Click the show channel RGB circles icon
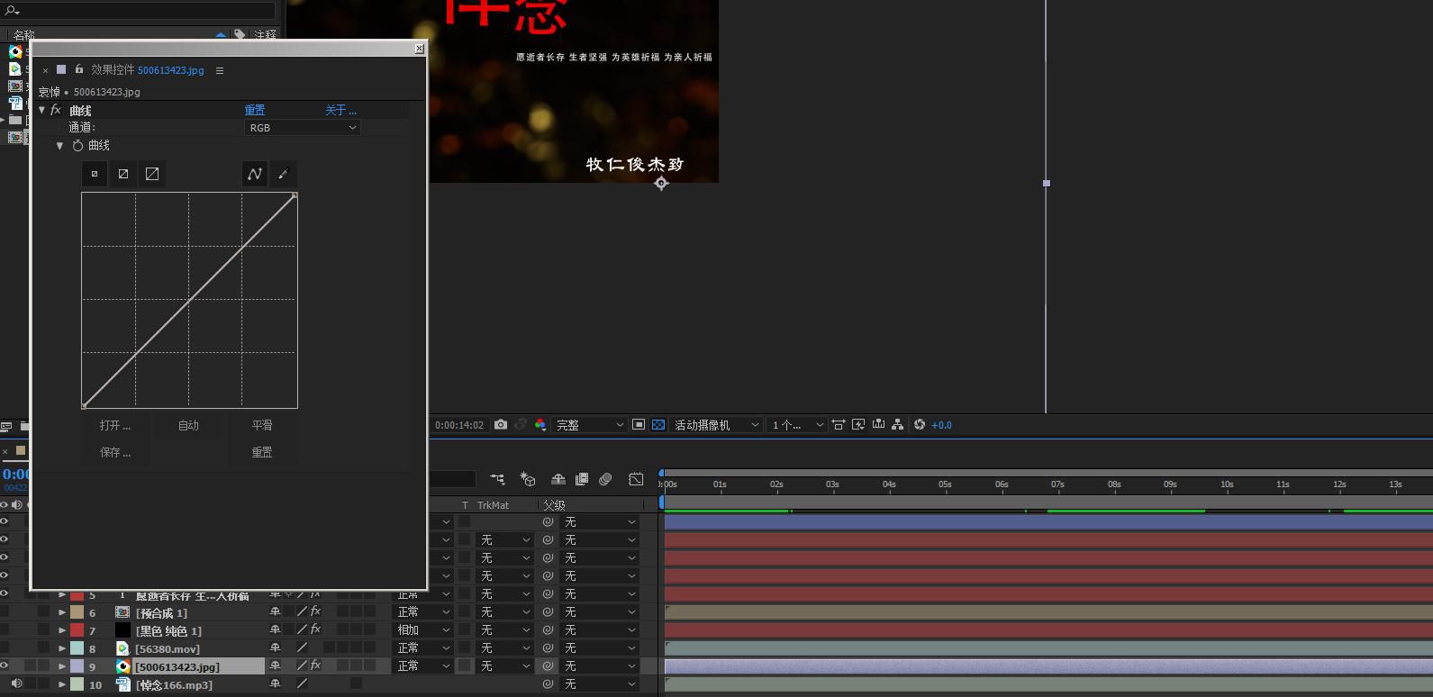The width and height of the screenshot is (1433, 697). pyautogui.click(x=540, y=425)
